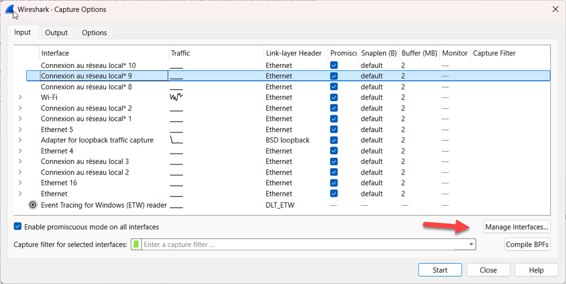566x284 pixels.
Task: Click the Link-layer Header column header
Action: click(x=296, y=53)
